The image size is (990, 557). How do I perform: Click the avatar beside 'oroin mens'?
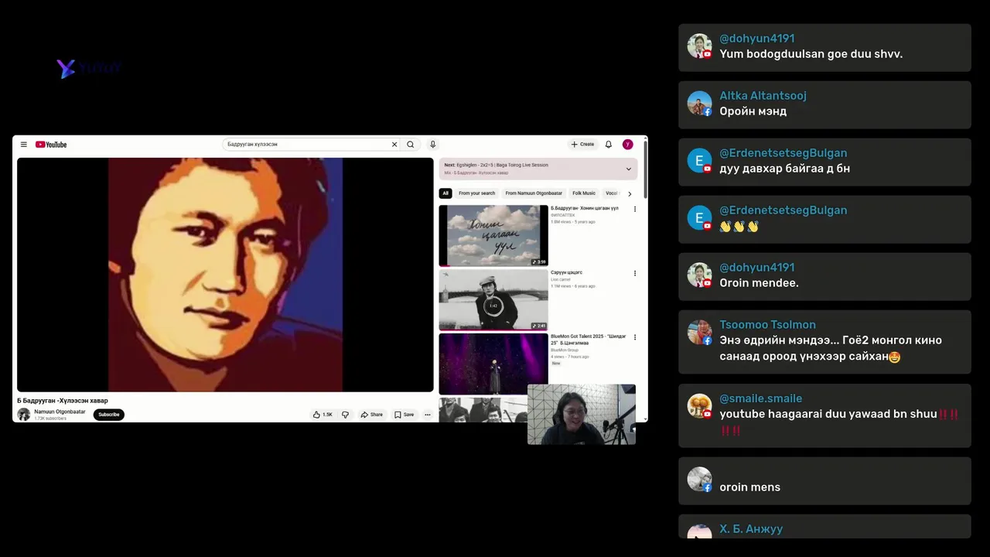(x=699, y=479)
